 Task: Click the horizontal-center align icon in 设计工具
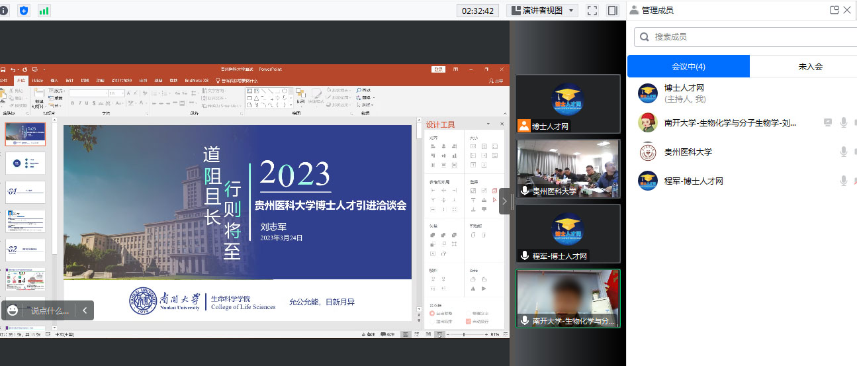(443, 146)
